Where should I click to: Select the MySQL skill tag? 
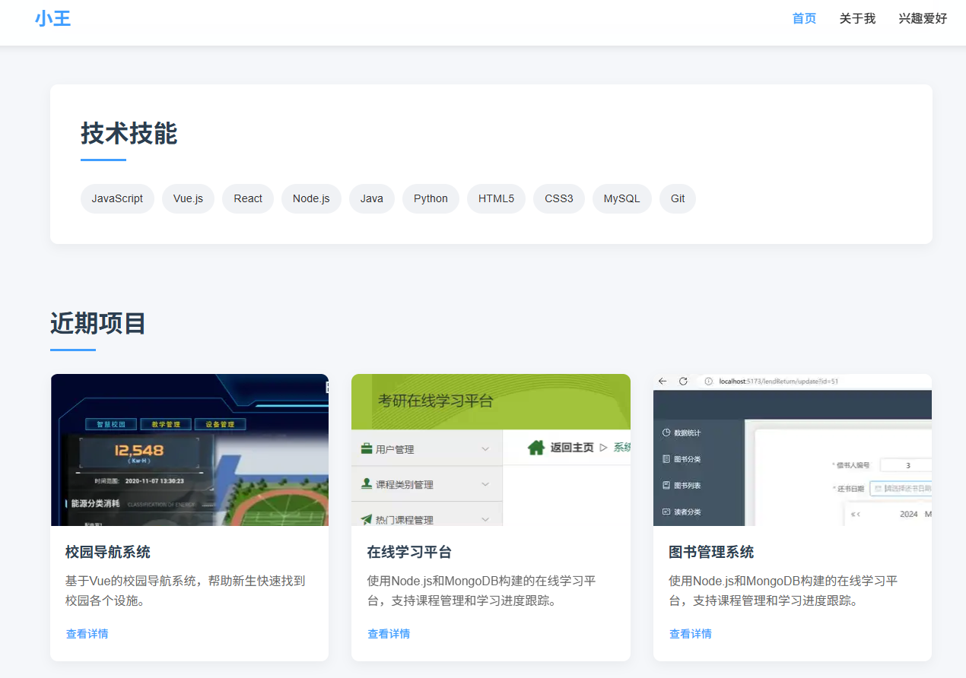(x=622, y=198)
